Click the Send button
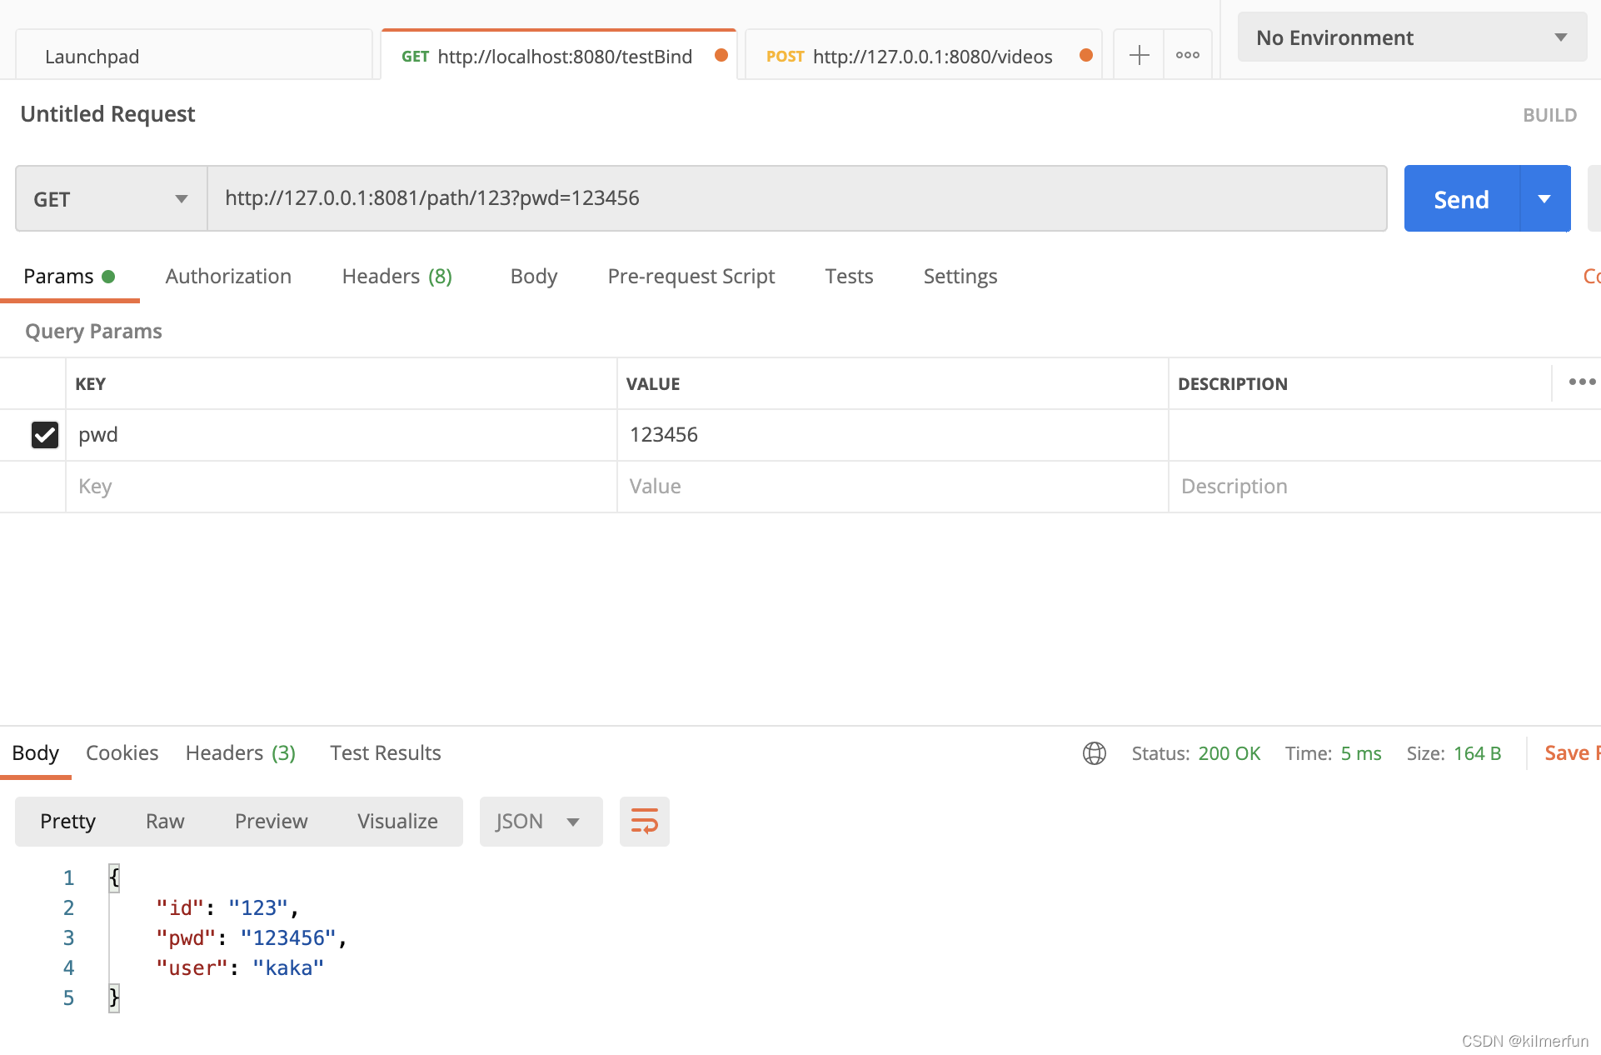This screenshot has width=1601, height=1055. pyautogui.click(x=1461, y=199)
